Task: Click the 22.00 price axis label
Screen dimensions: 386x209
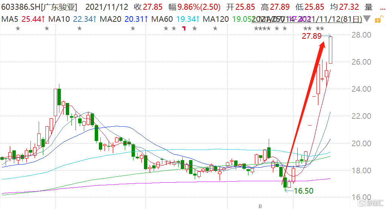Action: (361, 116)
